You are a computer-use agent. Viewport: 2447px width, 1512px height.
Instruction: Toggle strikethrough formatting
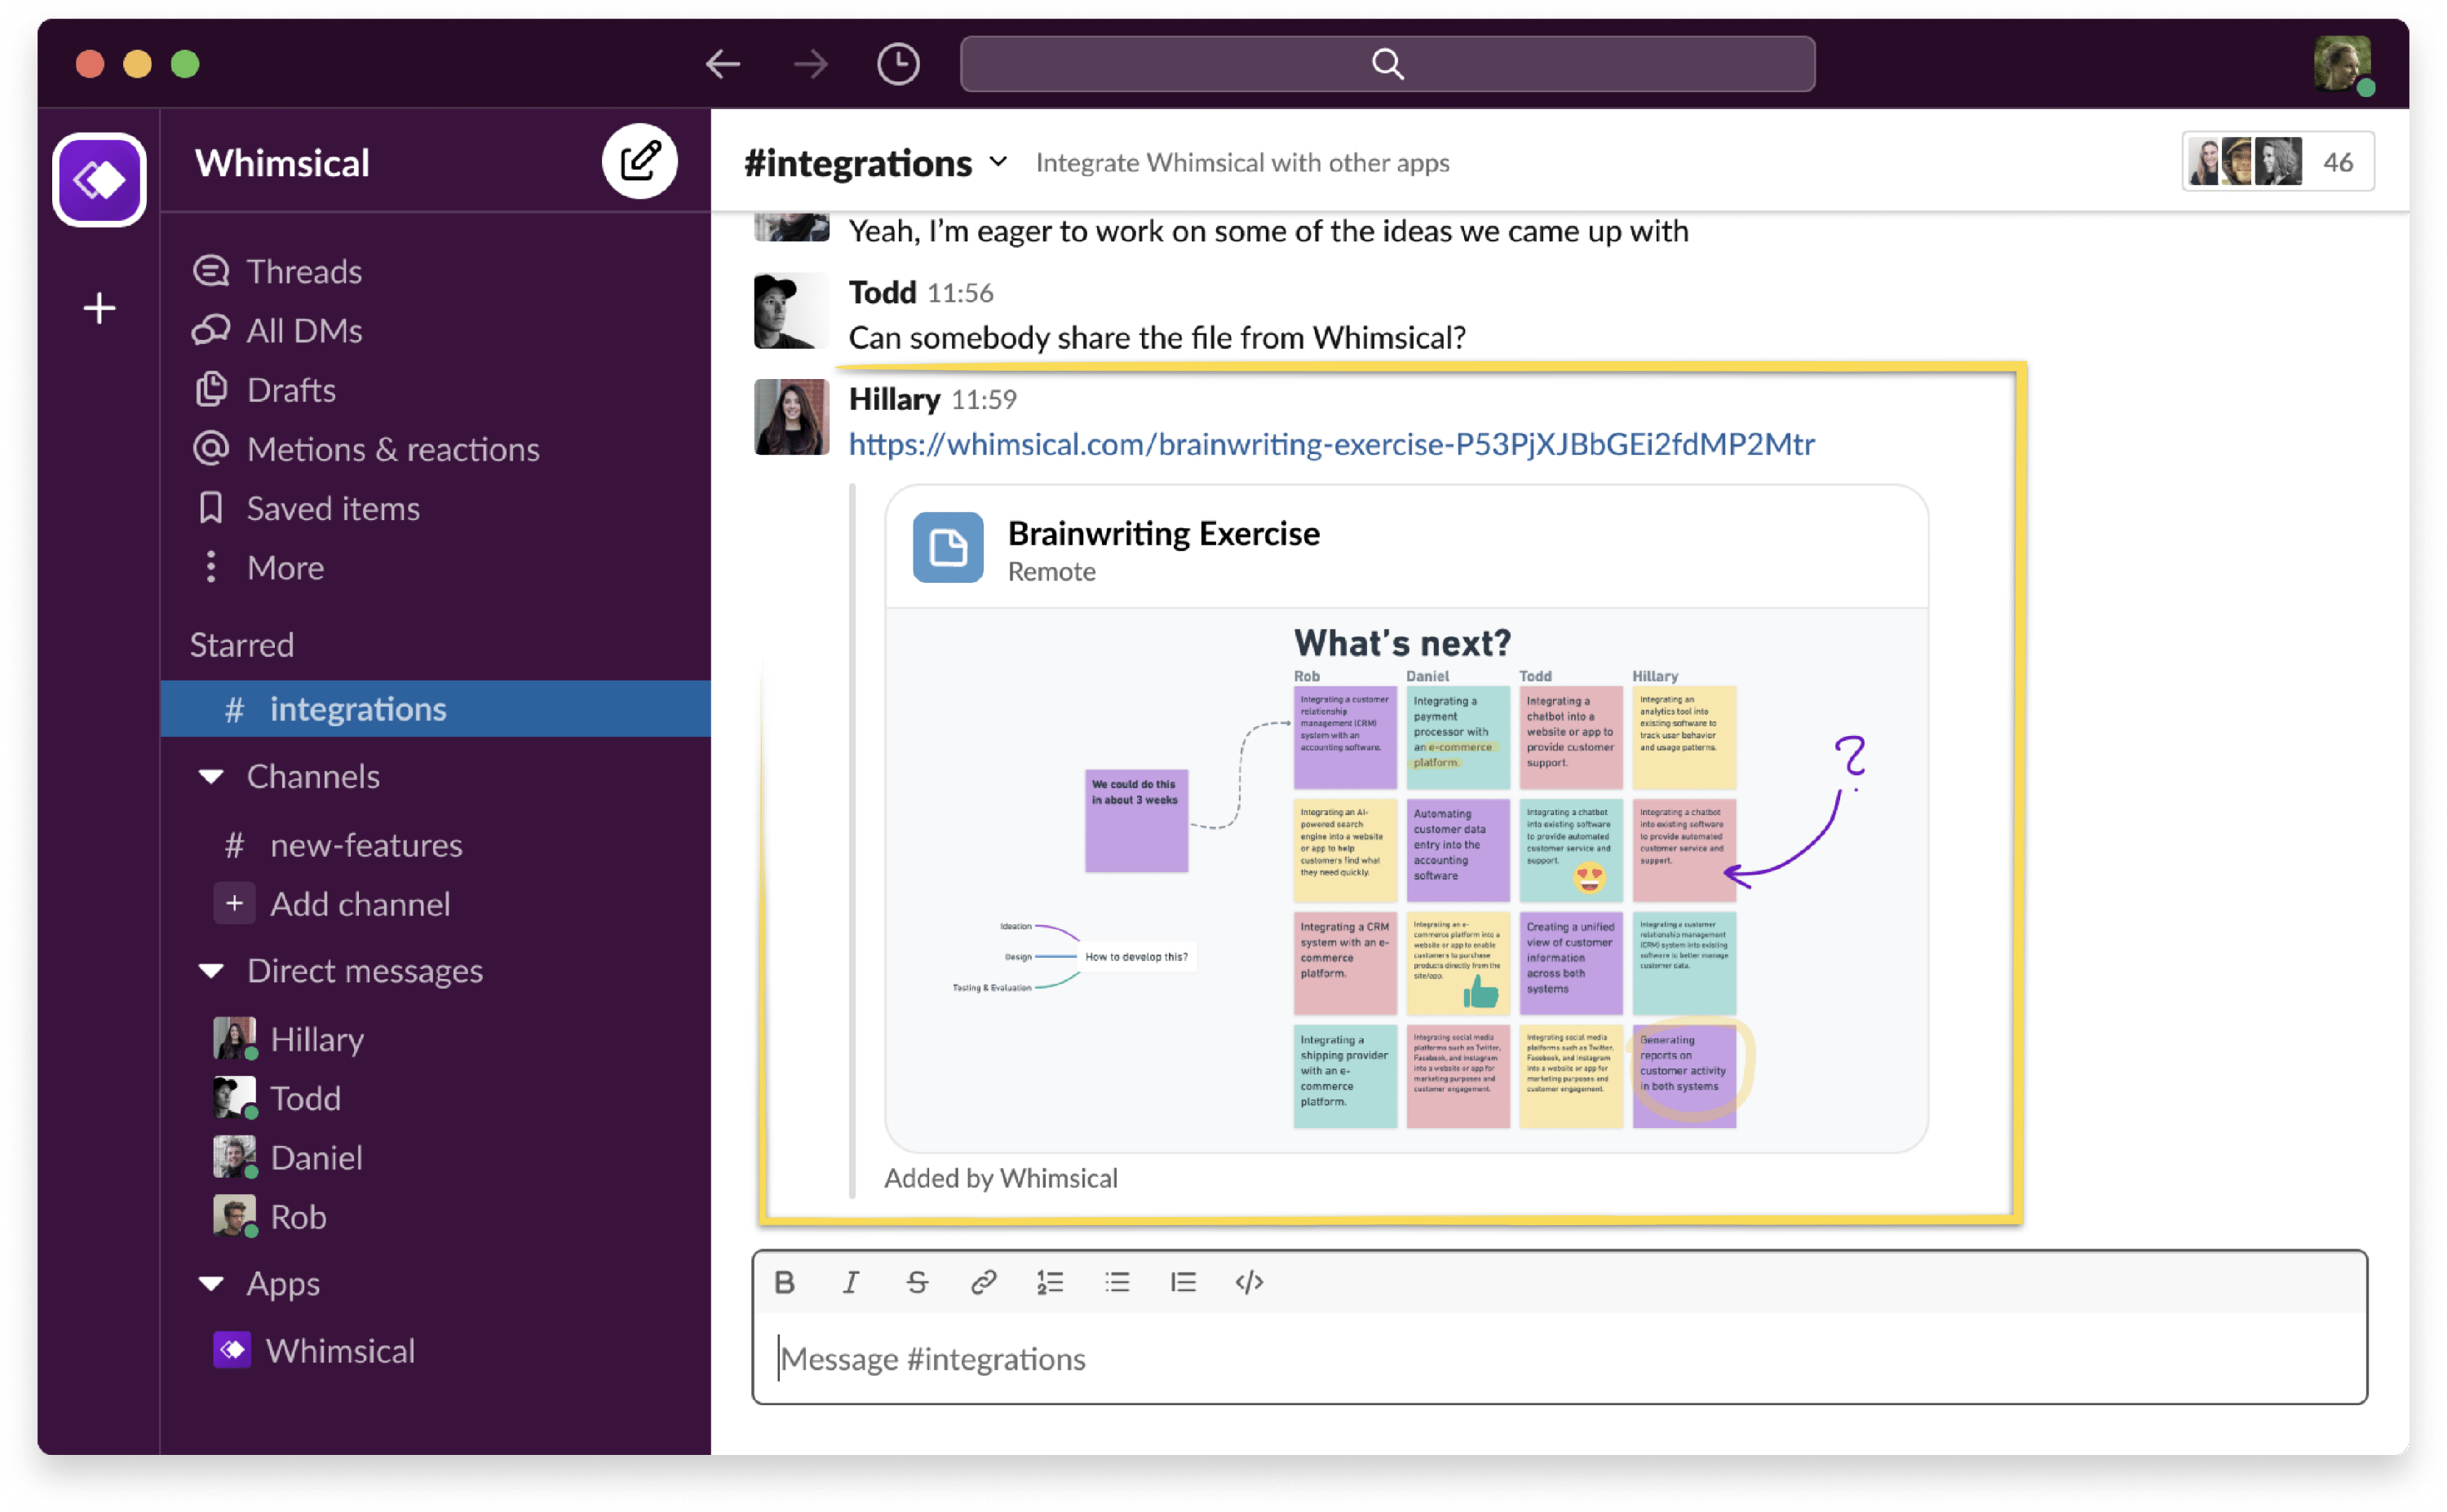(916, 1282)
